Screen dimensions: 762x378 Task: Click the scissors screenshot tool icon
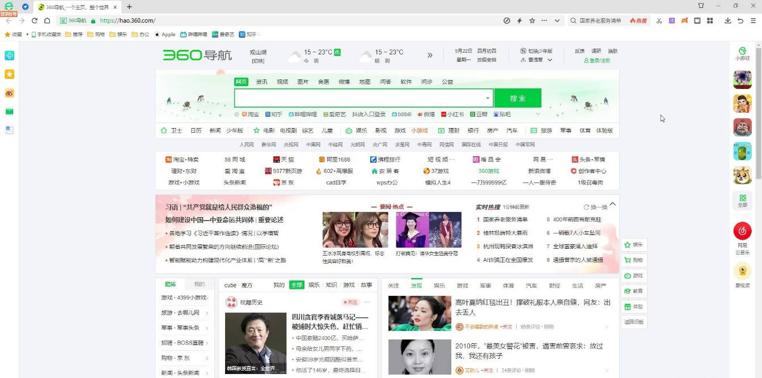659,20
